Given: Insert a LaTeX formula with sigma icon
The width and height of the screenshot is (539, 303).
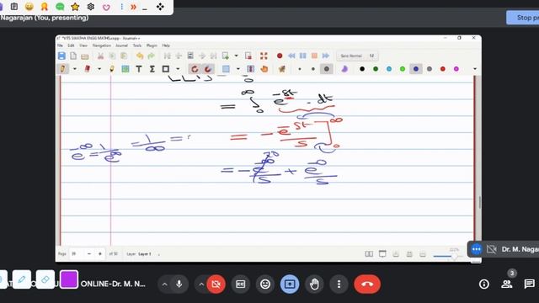Looking at the screenshot, I should pyautogui.click(x=152, y=69).
